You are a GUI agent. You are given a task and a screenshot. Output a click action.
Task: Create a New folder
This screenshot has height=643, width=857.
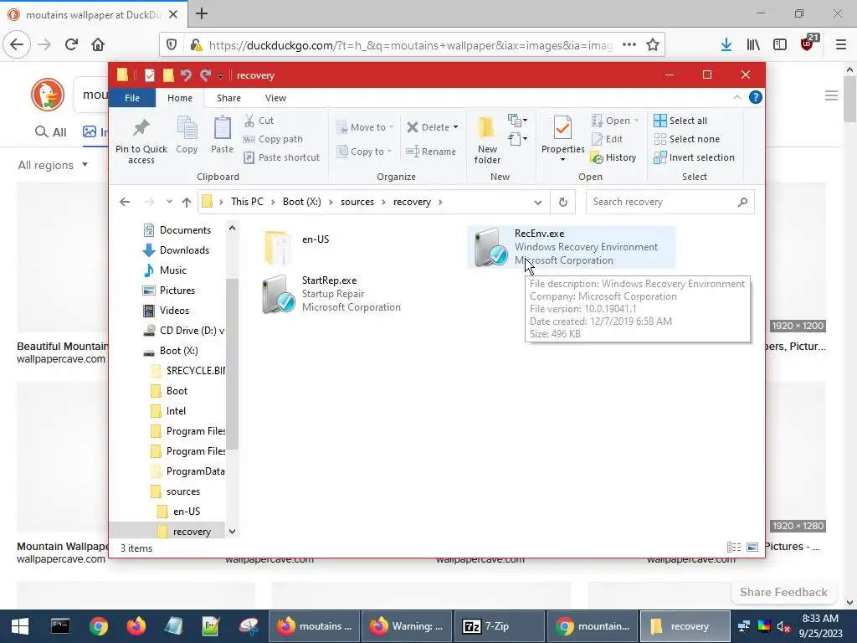pos(487,140)
